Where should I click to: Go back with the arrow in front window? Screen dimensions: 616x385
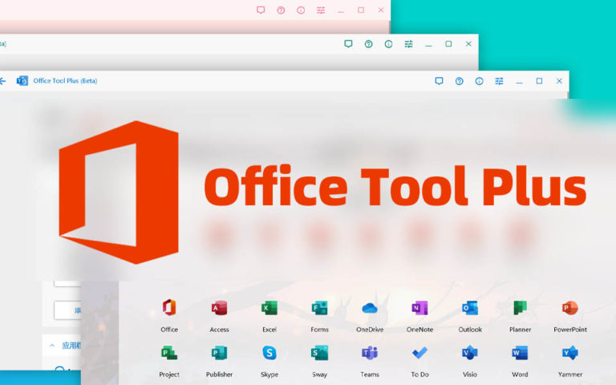click(x=2, y=81)
